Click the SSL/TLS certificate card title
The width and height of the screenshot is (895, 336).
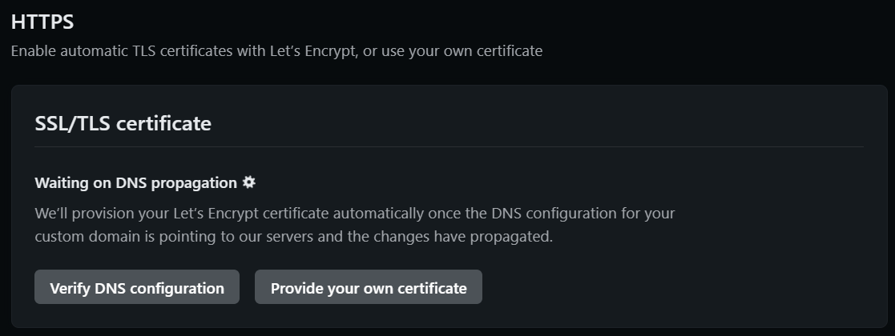(x=123, y=123)
